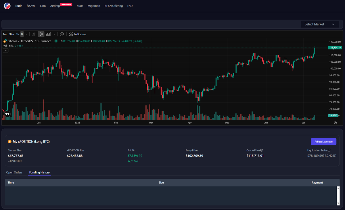
Task: Click the current price label 115,724.19
Action: (x=335, y=48)
